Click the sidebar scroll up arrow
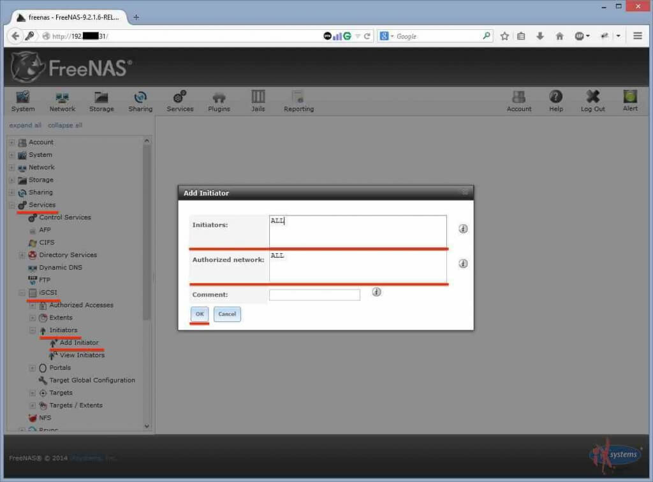The width and height of the screenshot is (653, 482). click(x=147, y=141)
